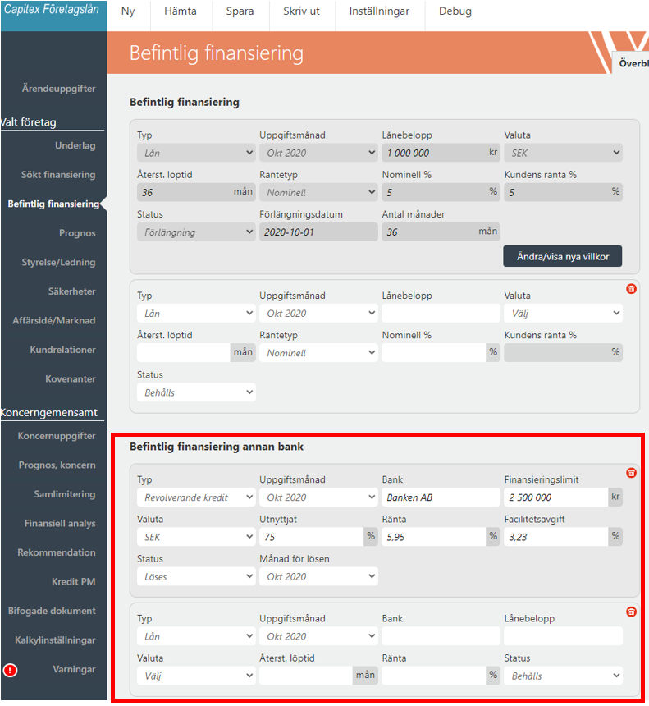Click the red warning icon beside Varningar
The image size is (649, 706).
tap(10, 670)
